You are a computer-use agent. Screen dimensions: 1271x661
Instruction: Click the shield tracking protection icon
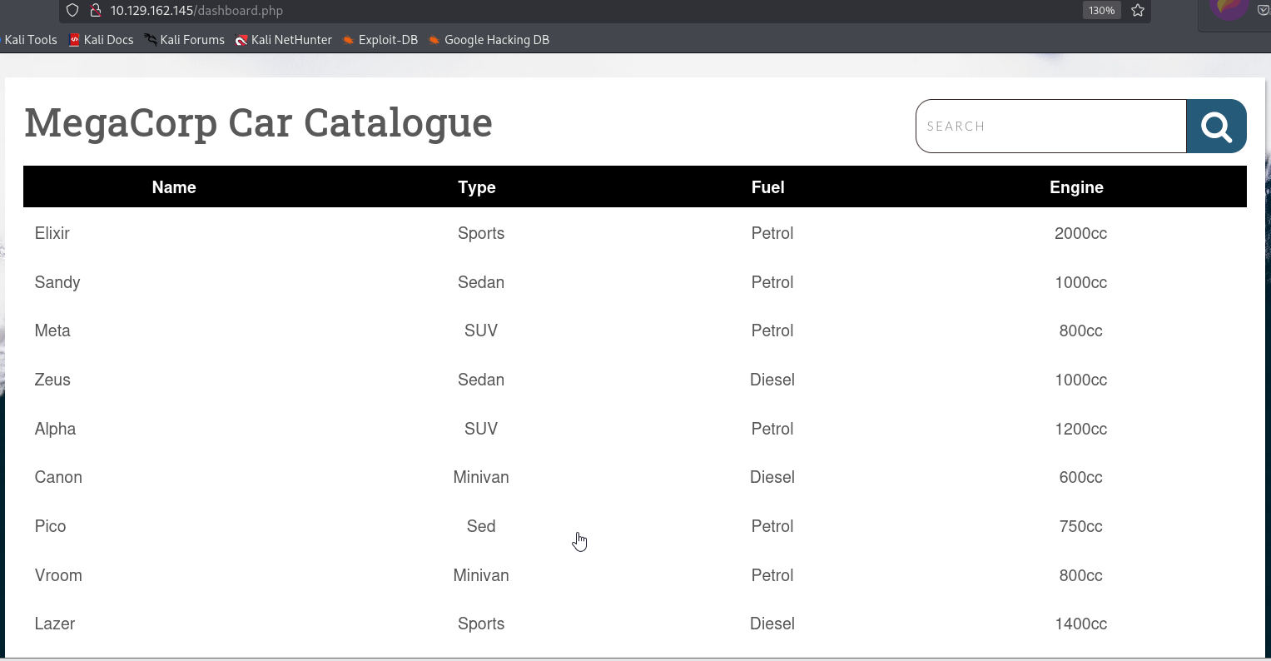(x=72, y=11)
